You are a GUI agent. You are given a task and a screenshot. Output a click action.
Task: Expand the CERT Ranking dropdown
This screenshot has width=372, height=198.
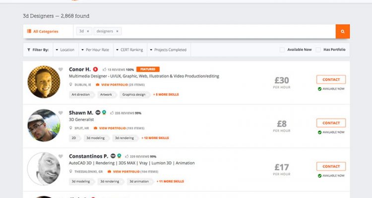129,49
